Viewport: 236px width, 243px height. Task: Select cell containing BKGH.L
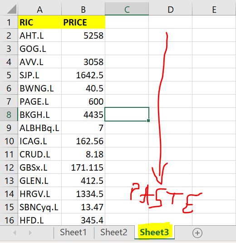tap(40, 115)
